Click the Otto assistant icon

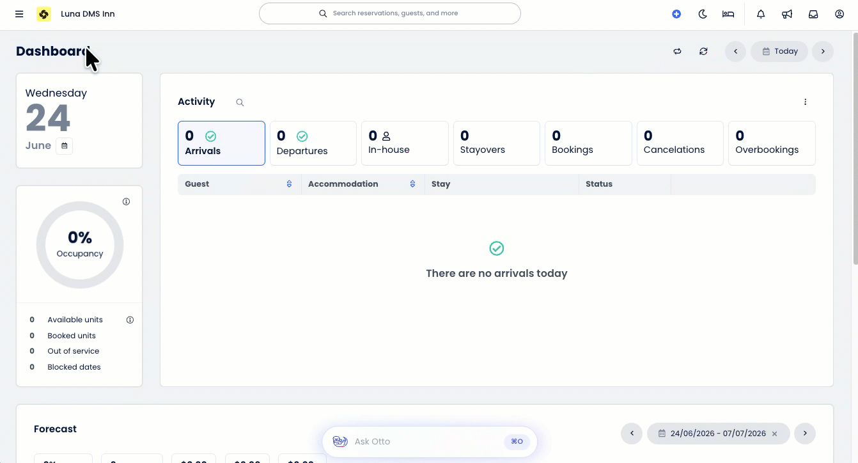click(x=340, y=442)
